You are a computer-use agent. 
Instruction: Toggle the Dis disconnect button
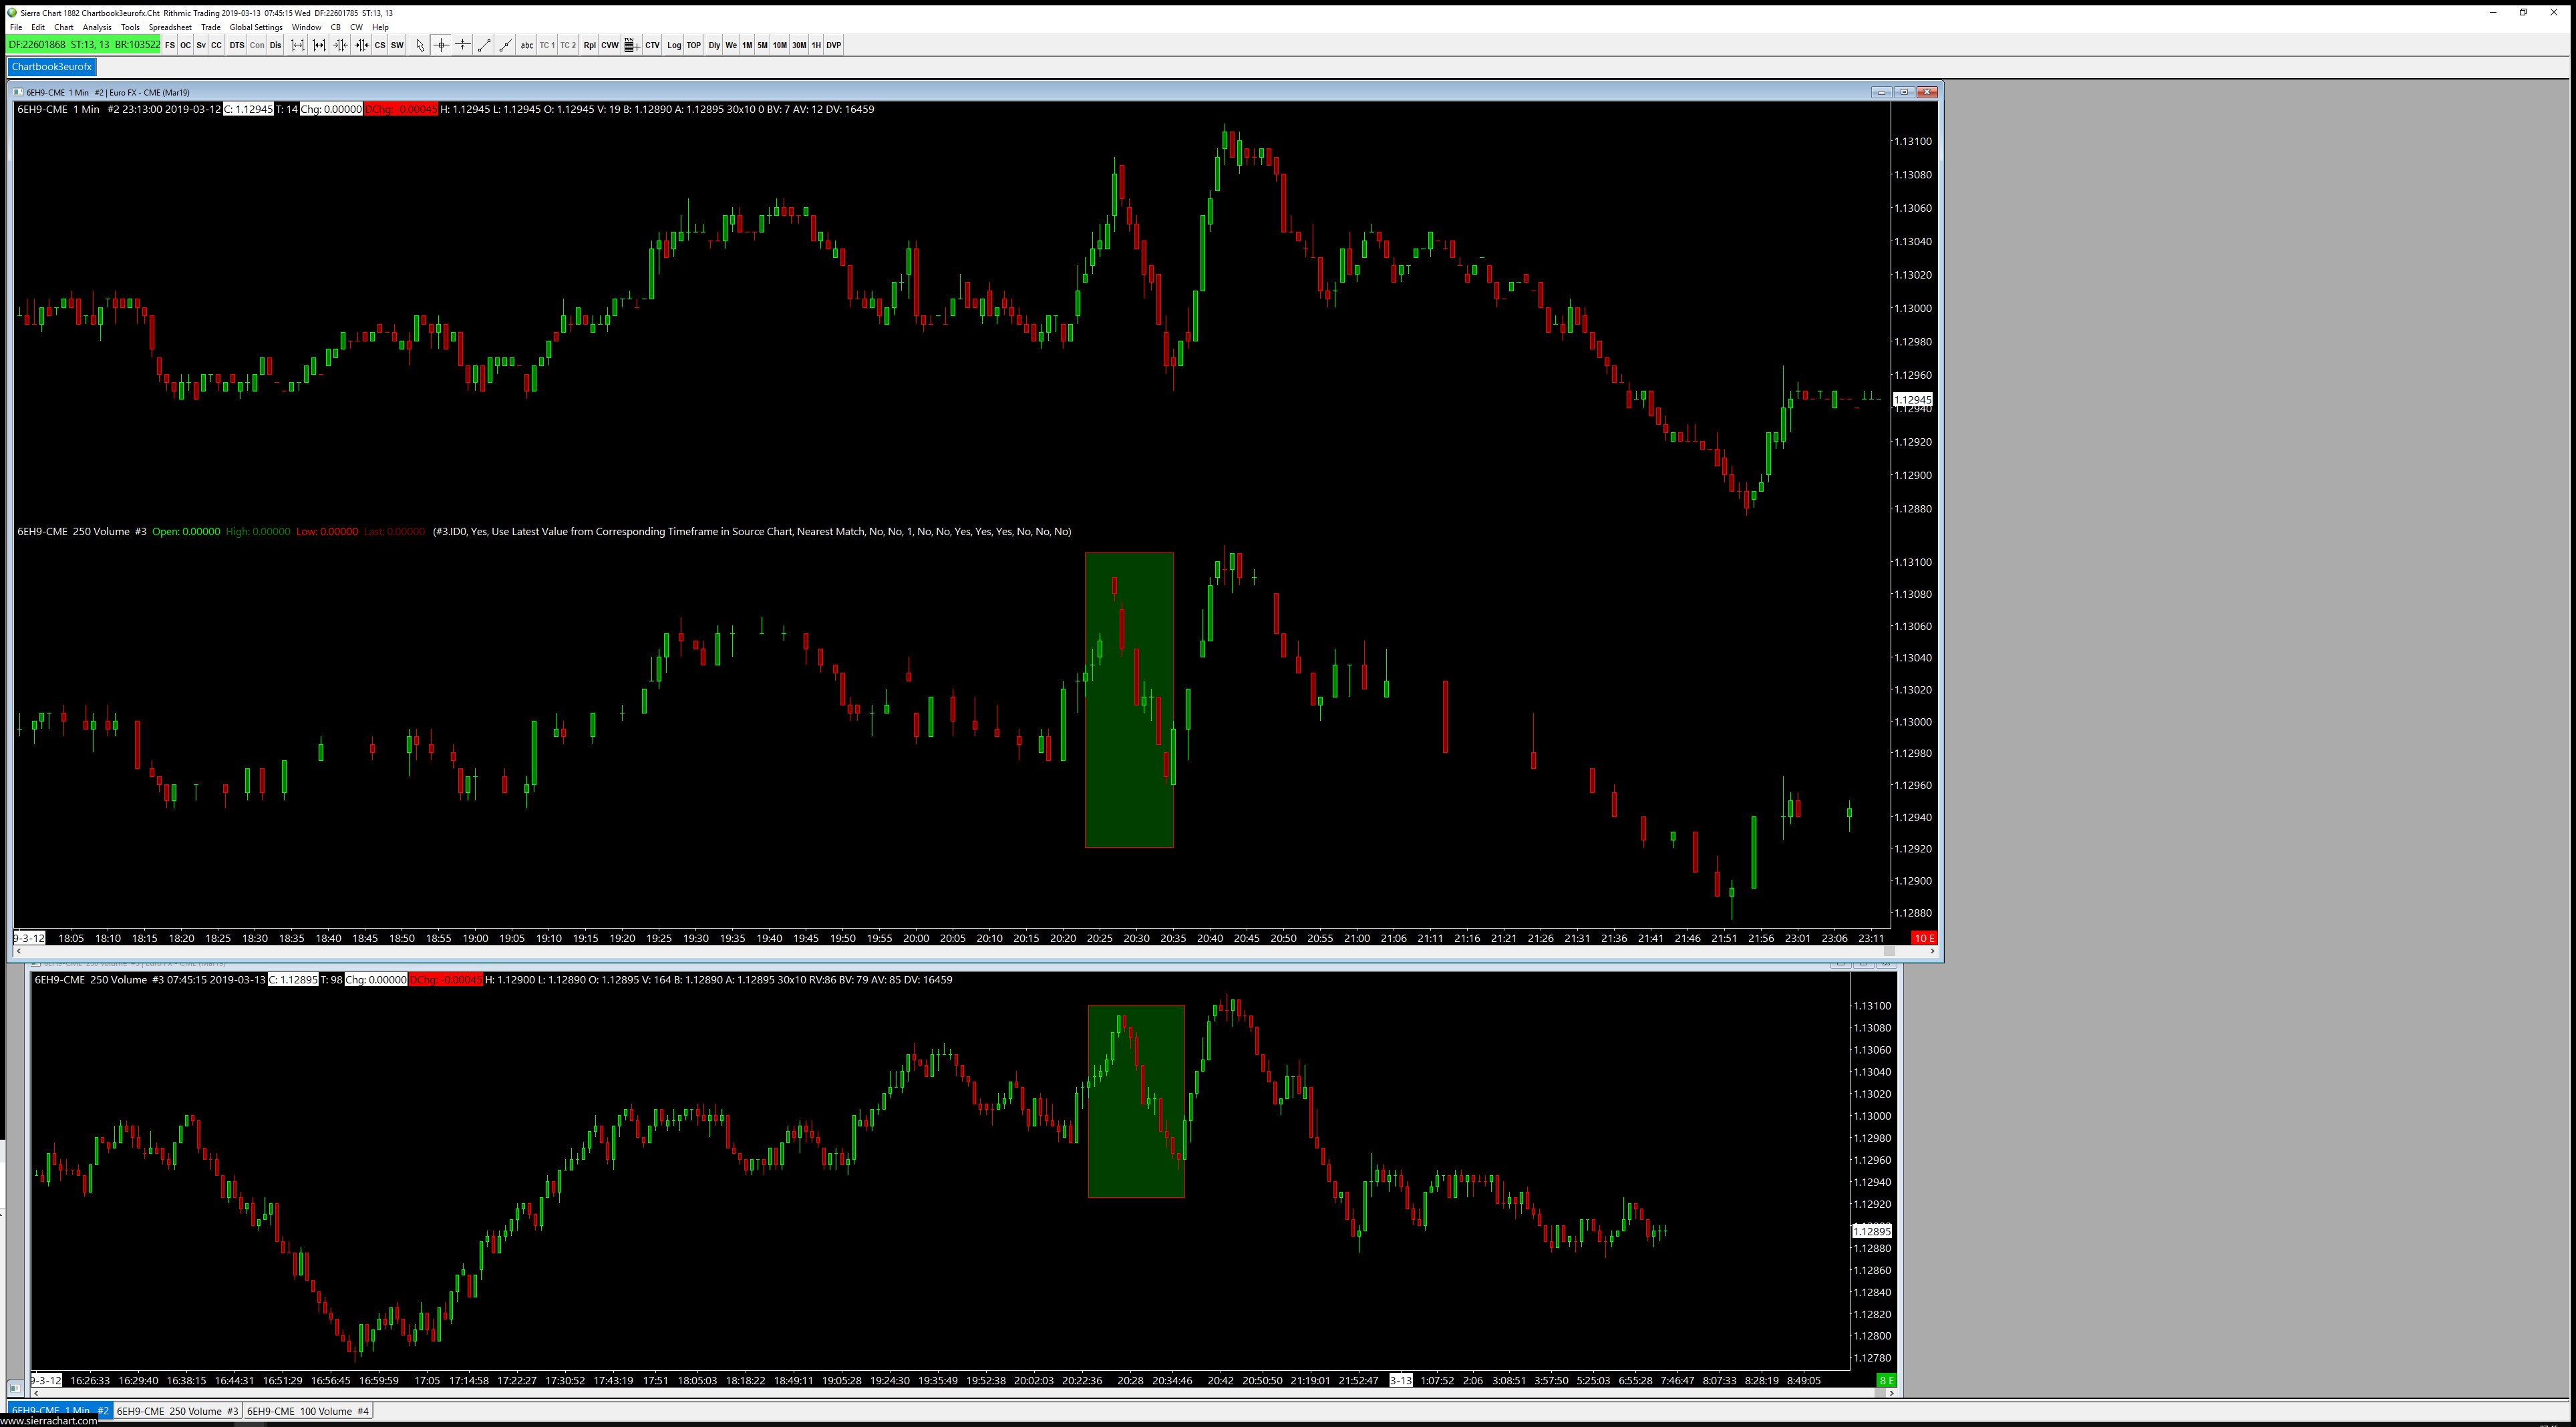[x=275, y=45]
